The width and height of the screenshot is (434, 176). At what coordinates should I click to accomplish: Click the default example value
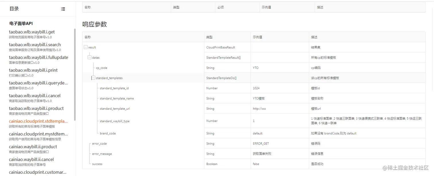tap(257, 133)
